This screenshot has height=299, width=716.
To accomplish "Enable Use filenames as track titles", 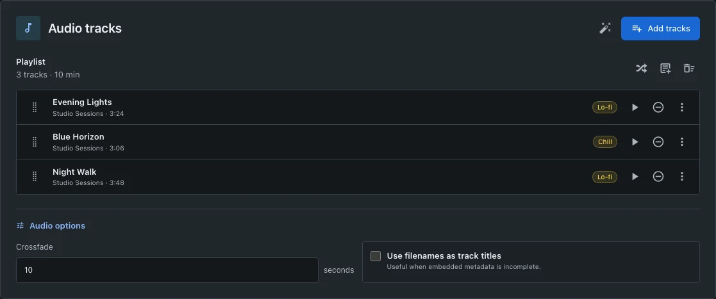I will click(x=376, y=256).
